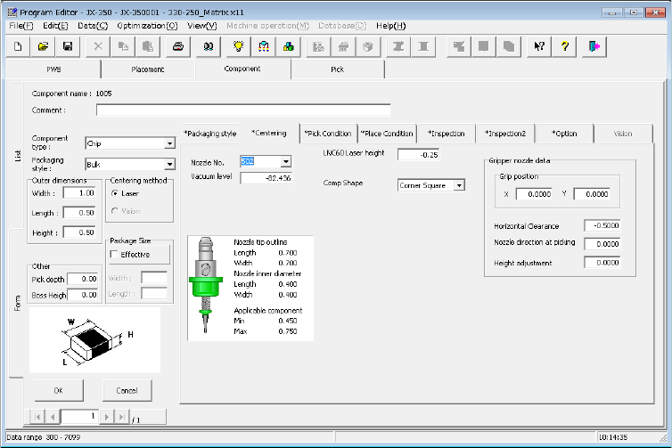Select the Laser centering method radio button
672x448 pixels.
tap(114, 193)
